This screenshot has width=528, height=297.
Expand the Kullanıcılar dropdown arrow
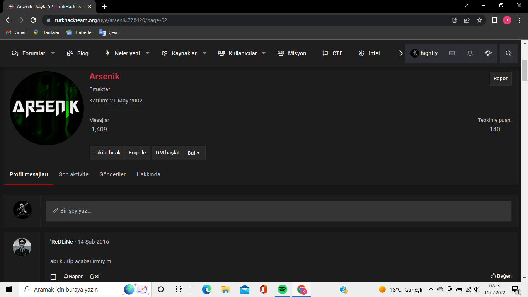click(264, 53)
